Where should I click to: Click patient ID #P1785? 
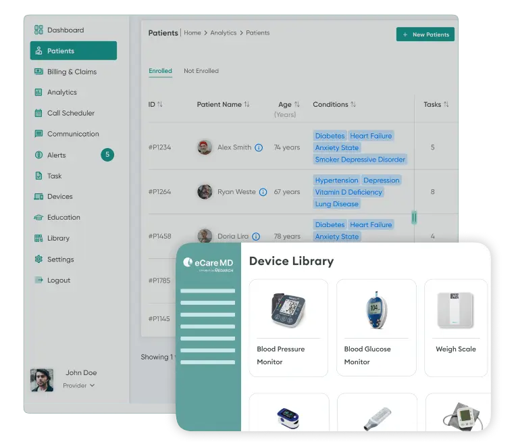click(159, 280)
